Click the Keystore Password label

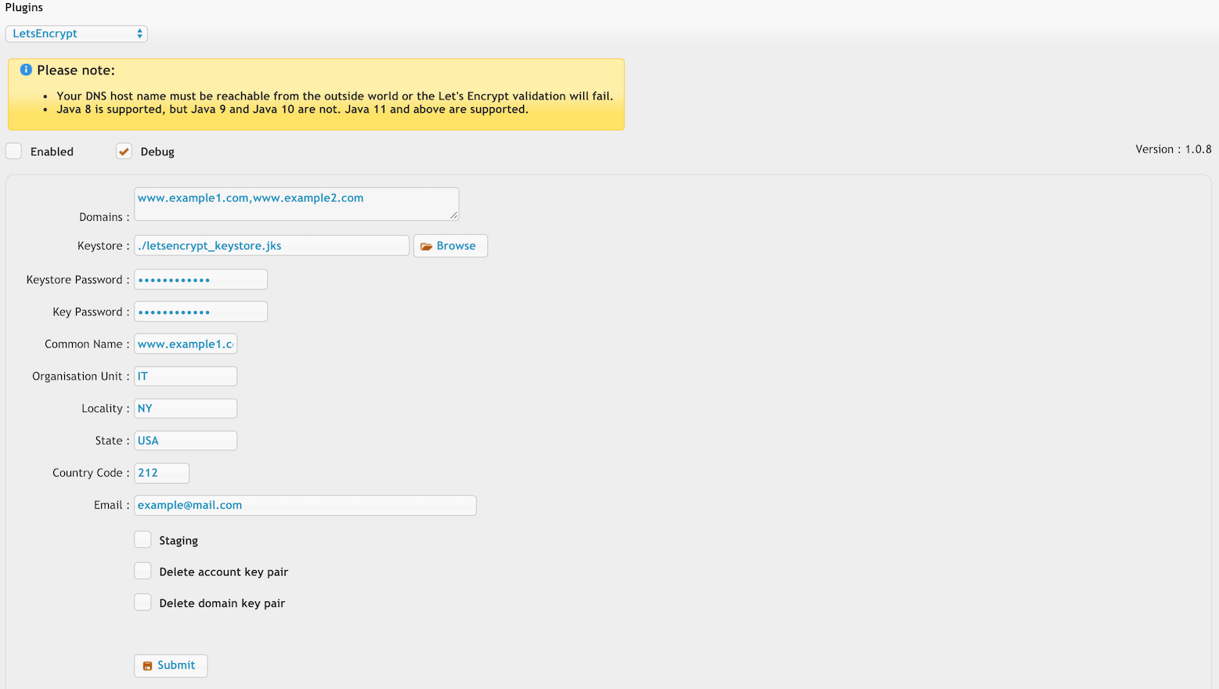pos(78,280)
